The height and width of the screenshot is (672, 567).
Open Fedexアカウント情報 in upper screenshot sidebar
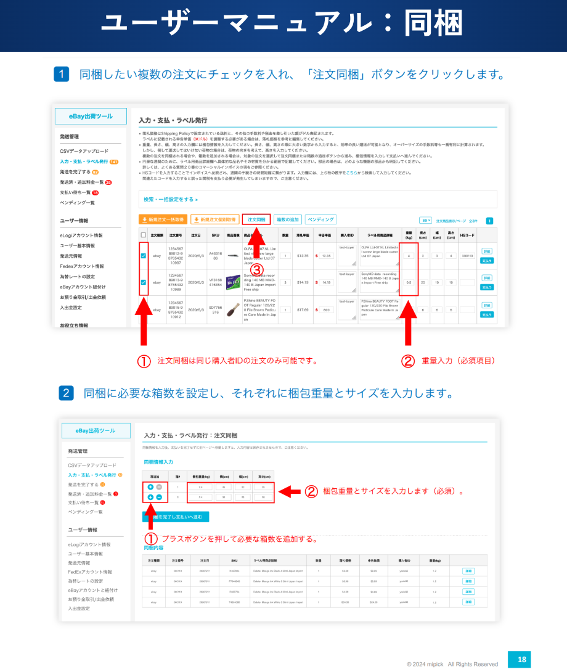click(81, 266)
